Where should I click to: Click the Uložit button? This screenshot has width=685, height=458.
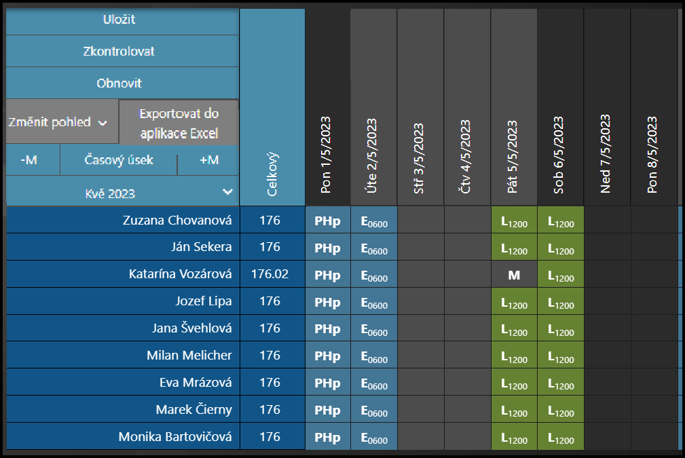119,20
